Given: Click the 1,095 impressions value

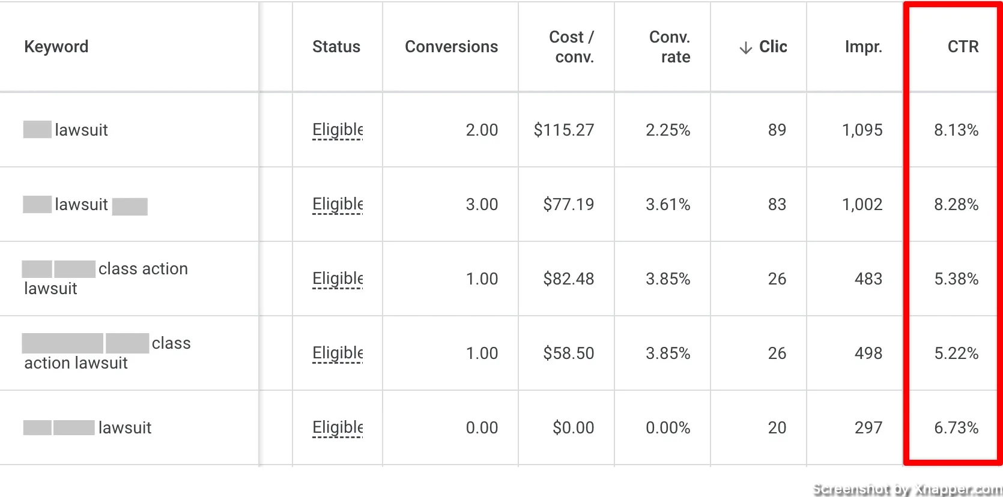Looking at the screenshot, I should pyautogui.click(x=862, y=130).
